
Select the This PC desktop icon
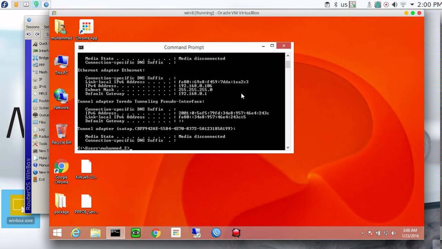(x=61, y=65)
